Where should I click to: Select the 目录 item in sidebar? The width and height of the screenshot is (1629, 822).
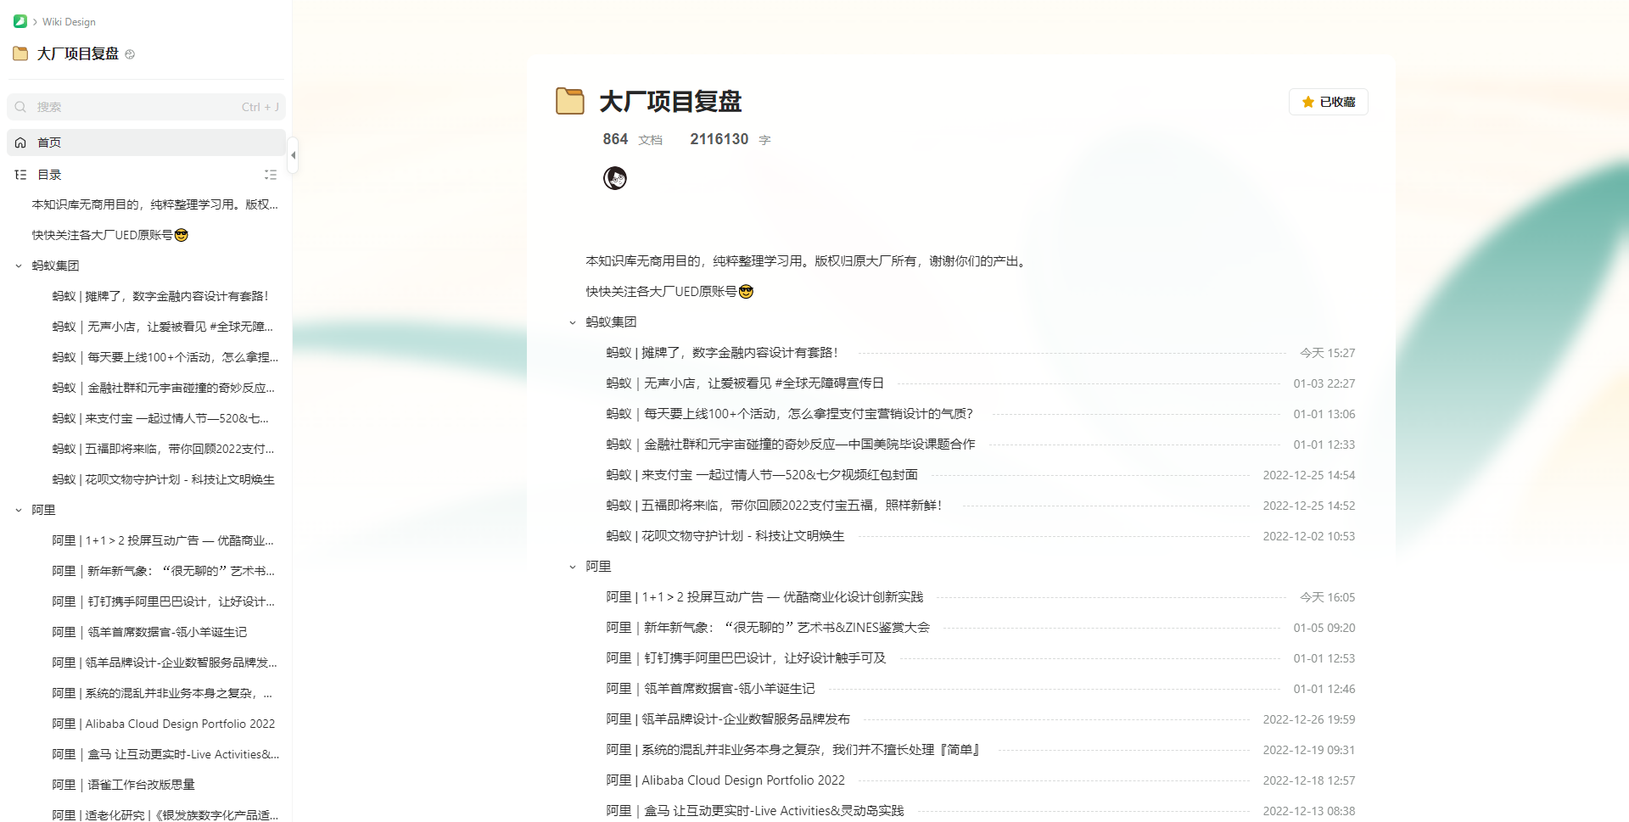[49, 175]
